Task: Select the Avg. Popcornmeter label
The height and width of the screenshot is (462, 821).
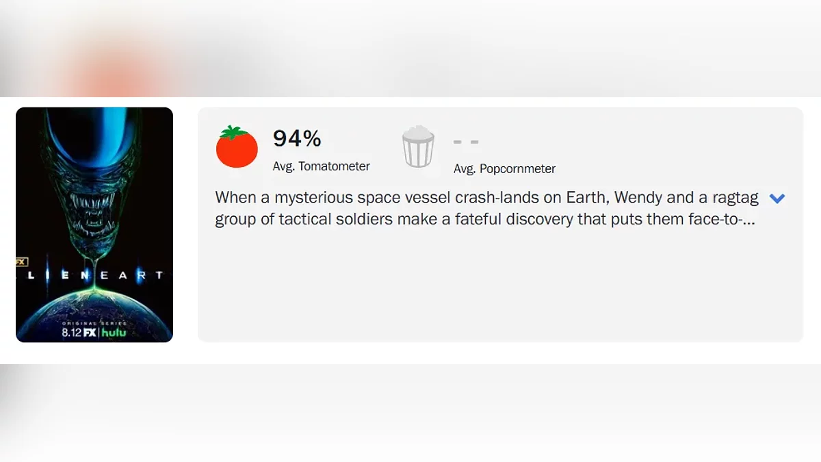Action: pos(504,168)
